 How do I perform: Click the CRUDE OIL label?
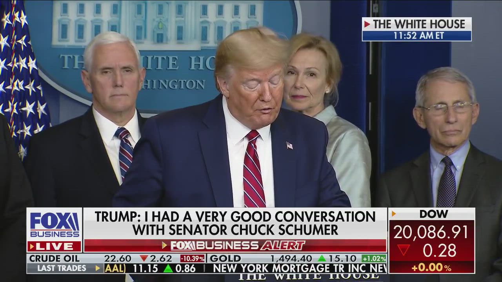(55, 258)
